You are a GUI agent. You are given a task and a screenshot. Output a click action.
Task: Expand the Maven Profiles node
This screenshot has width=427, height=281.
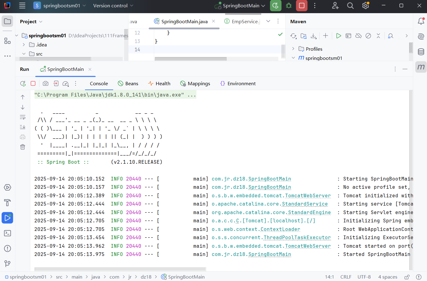[x=293, y=49]
